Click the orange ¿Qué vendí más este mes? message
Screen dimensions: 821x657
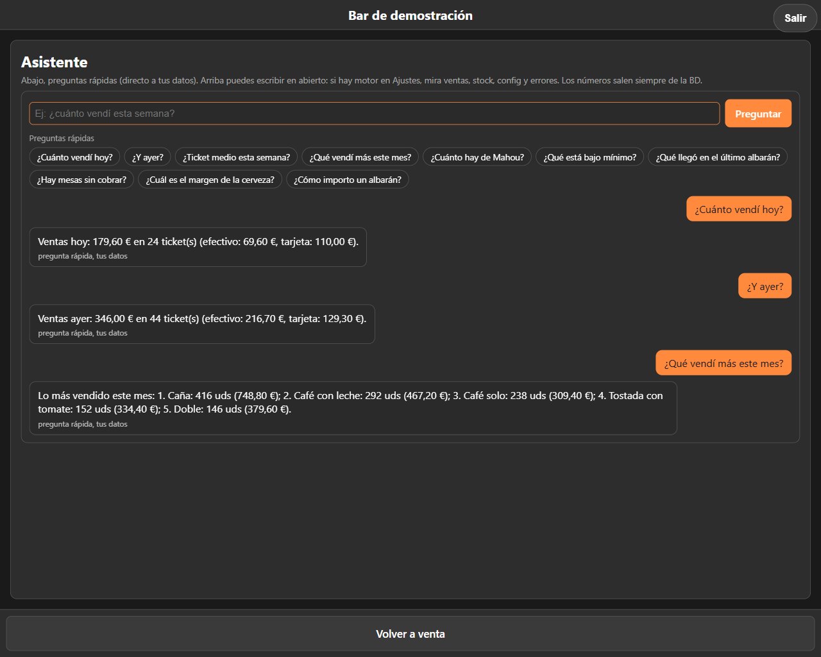pos(724,363)
